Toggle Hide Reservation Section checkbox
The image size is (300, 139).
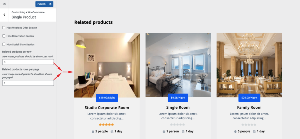click(x=4, y=36)
